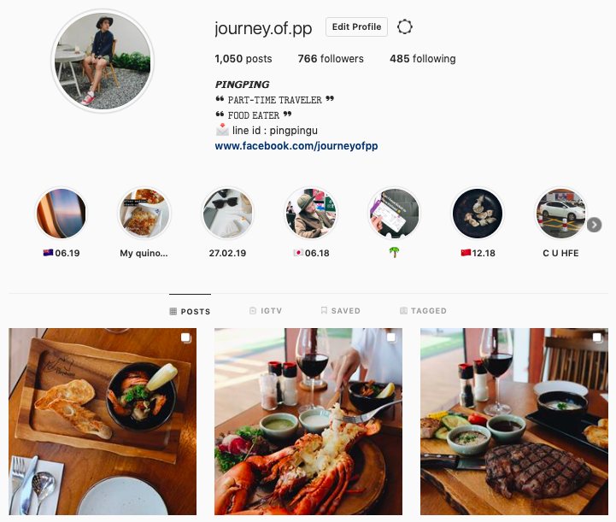Click the round profile picture
This screenshot has width=616, height=522.
tap(103, 62)
